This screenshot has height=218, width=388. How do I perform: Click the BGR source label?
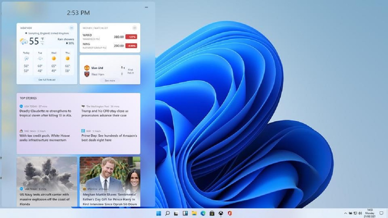(88, 131)
